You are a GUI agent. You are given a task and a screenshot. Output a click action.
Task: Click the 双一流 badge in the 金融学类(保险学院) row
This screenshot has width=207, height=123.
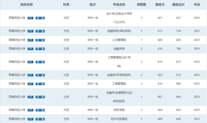click(40, 31)
